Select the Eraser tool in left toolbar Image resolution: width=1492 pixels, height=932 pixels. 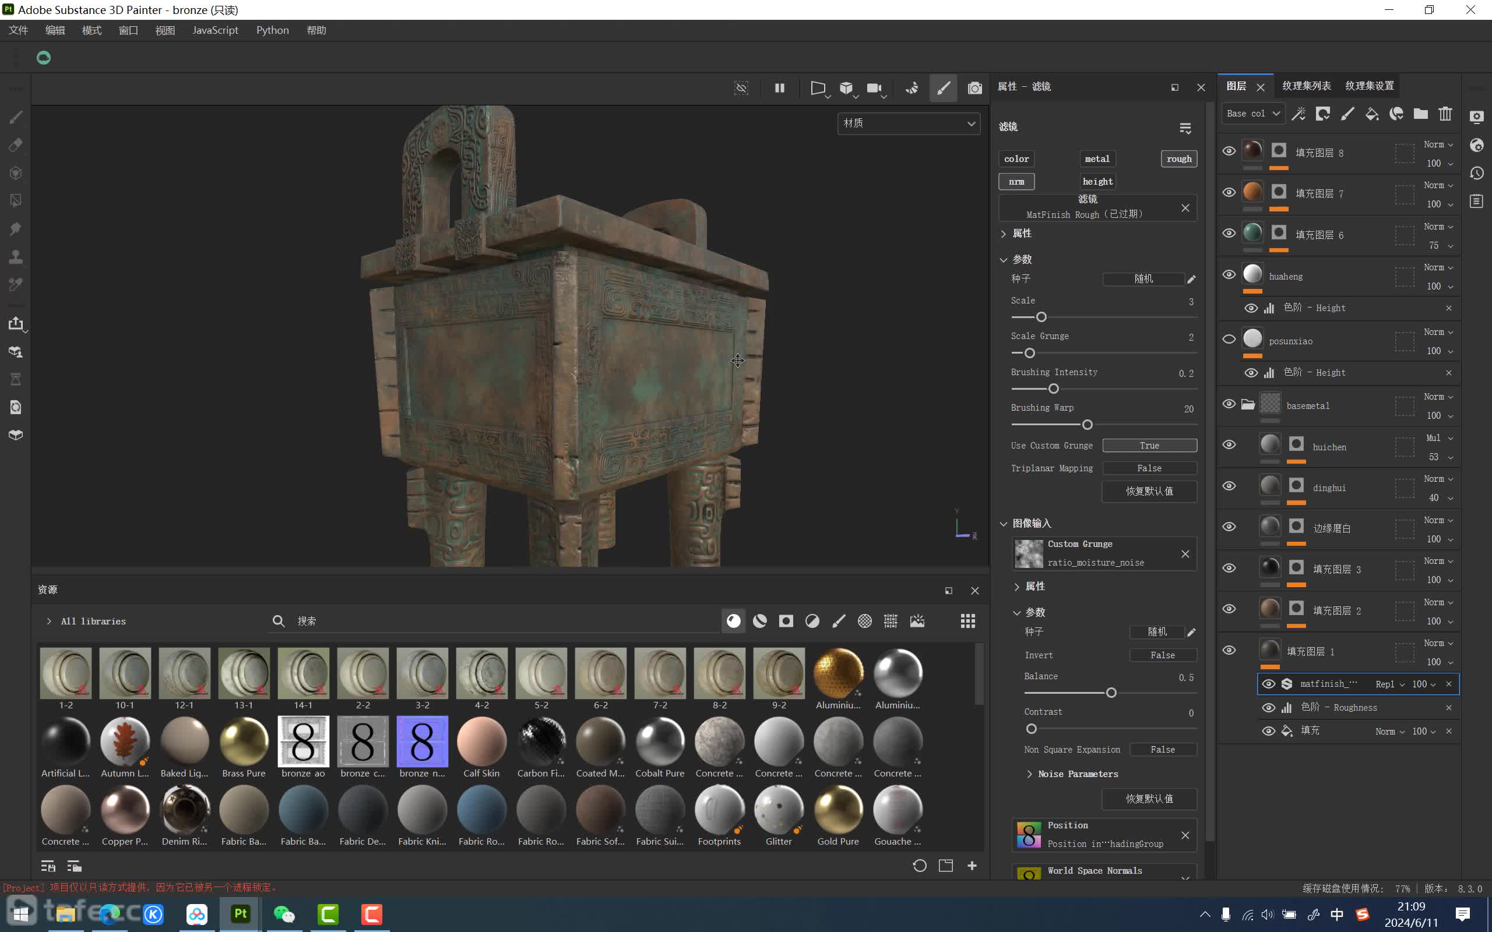16,145
